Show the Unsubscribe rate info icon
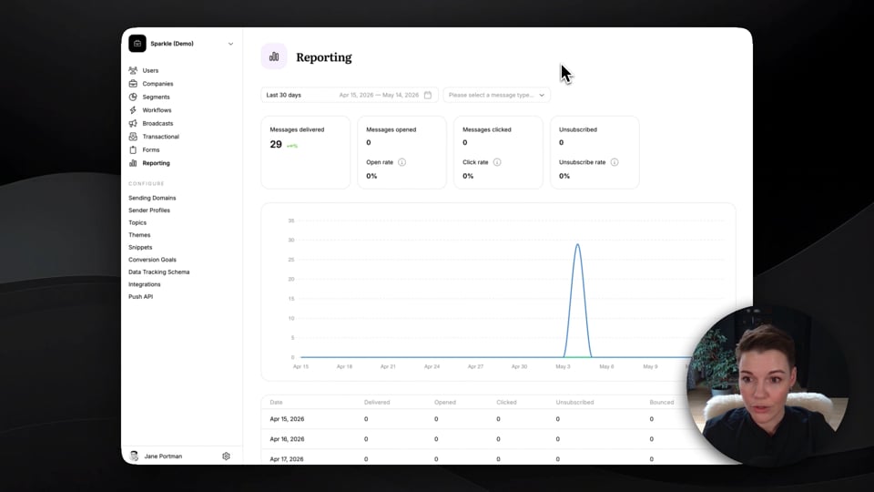This screenshot has width=874, height=492. (615, 162)
